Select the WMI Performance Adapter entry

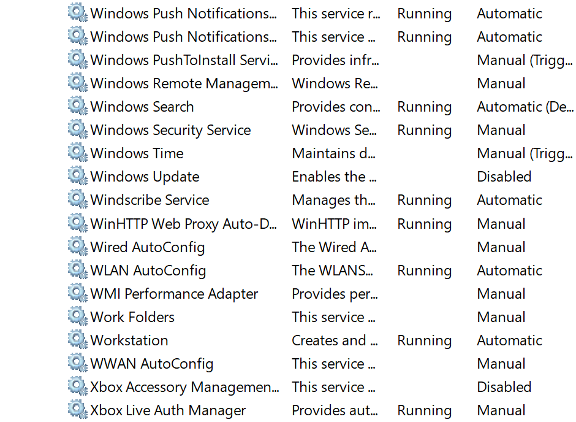tap(174, 294)
